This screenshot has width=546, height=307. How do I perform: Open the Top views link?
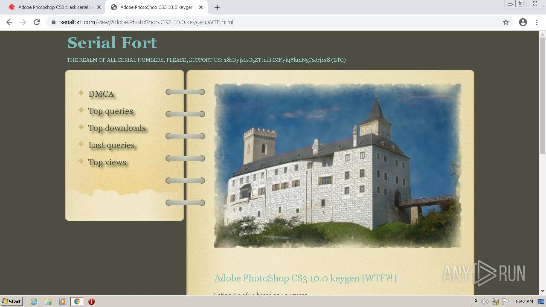(x=107, y=162)
